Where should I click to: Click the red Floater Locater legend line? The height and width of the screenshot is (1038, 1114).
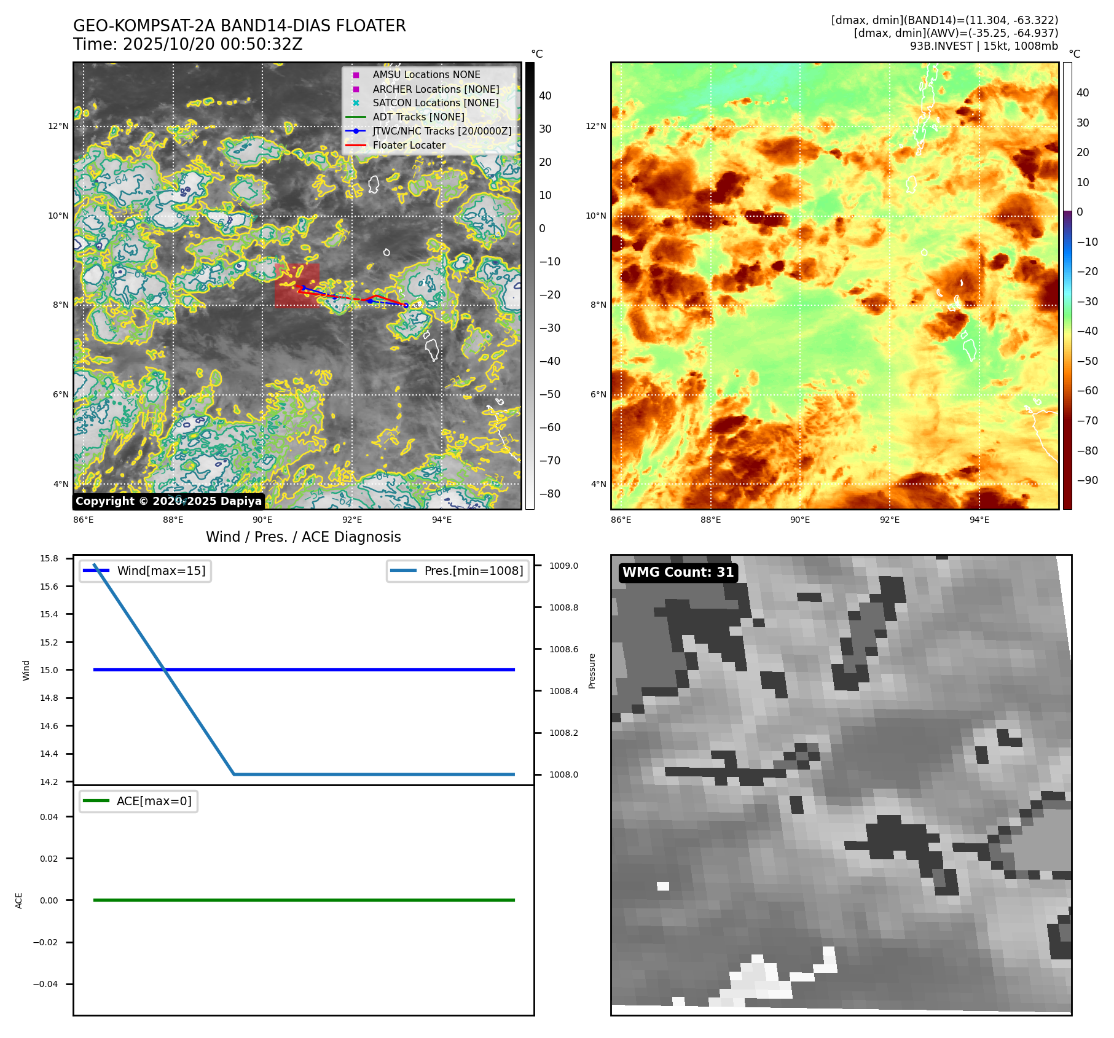pyautogui.click(x=356, y=146)
